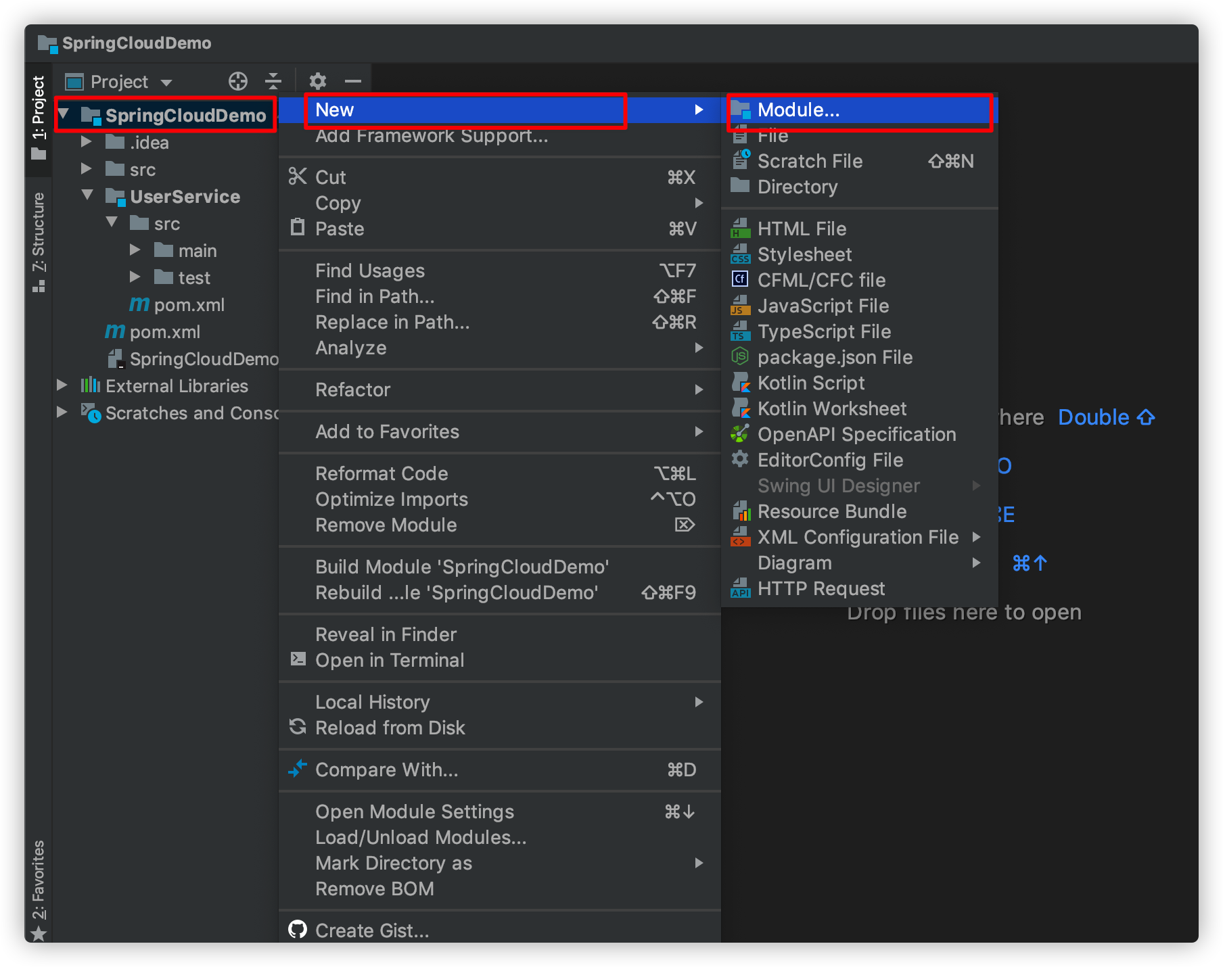Open the New submenu
Screen dimensions: 1223x967
pyautogui.click(x=500, y=110)
